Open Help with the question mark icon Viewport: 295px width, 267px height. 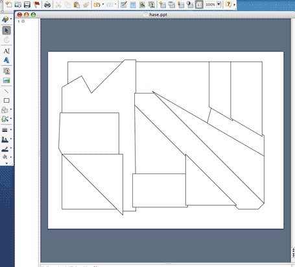point(228,5)
